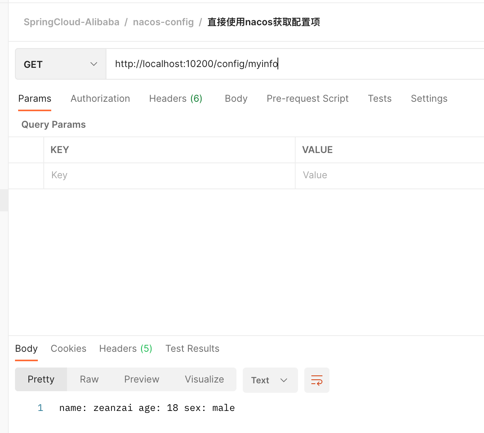The image size is (484, 433).
Task: Open the request Settings tab
Action: tap(429, 99)
